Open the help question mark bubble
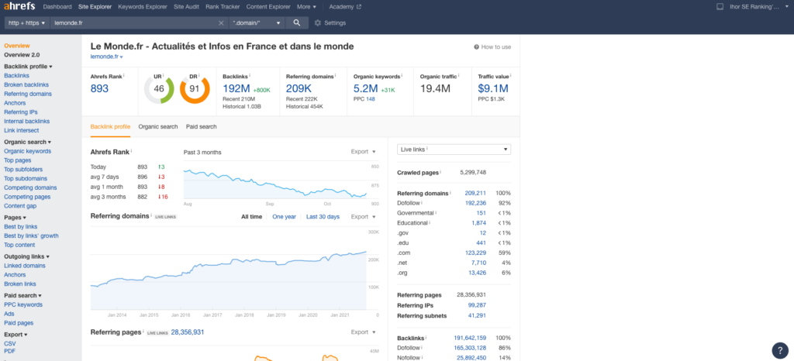This screenshot has height=361, width=794. 780,350
